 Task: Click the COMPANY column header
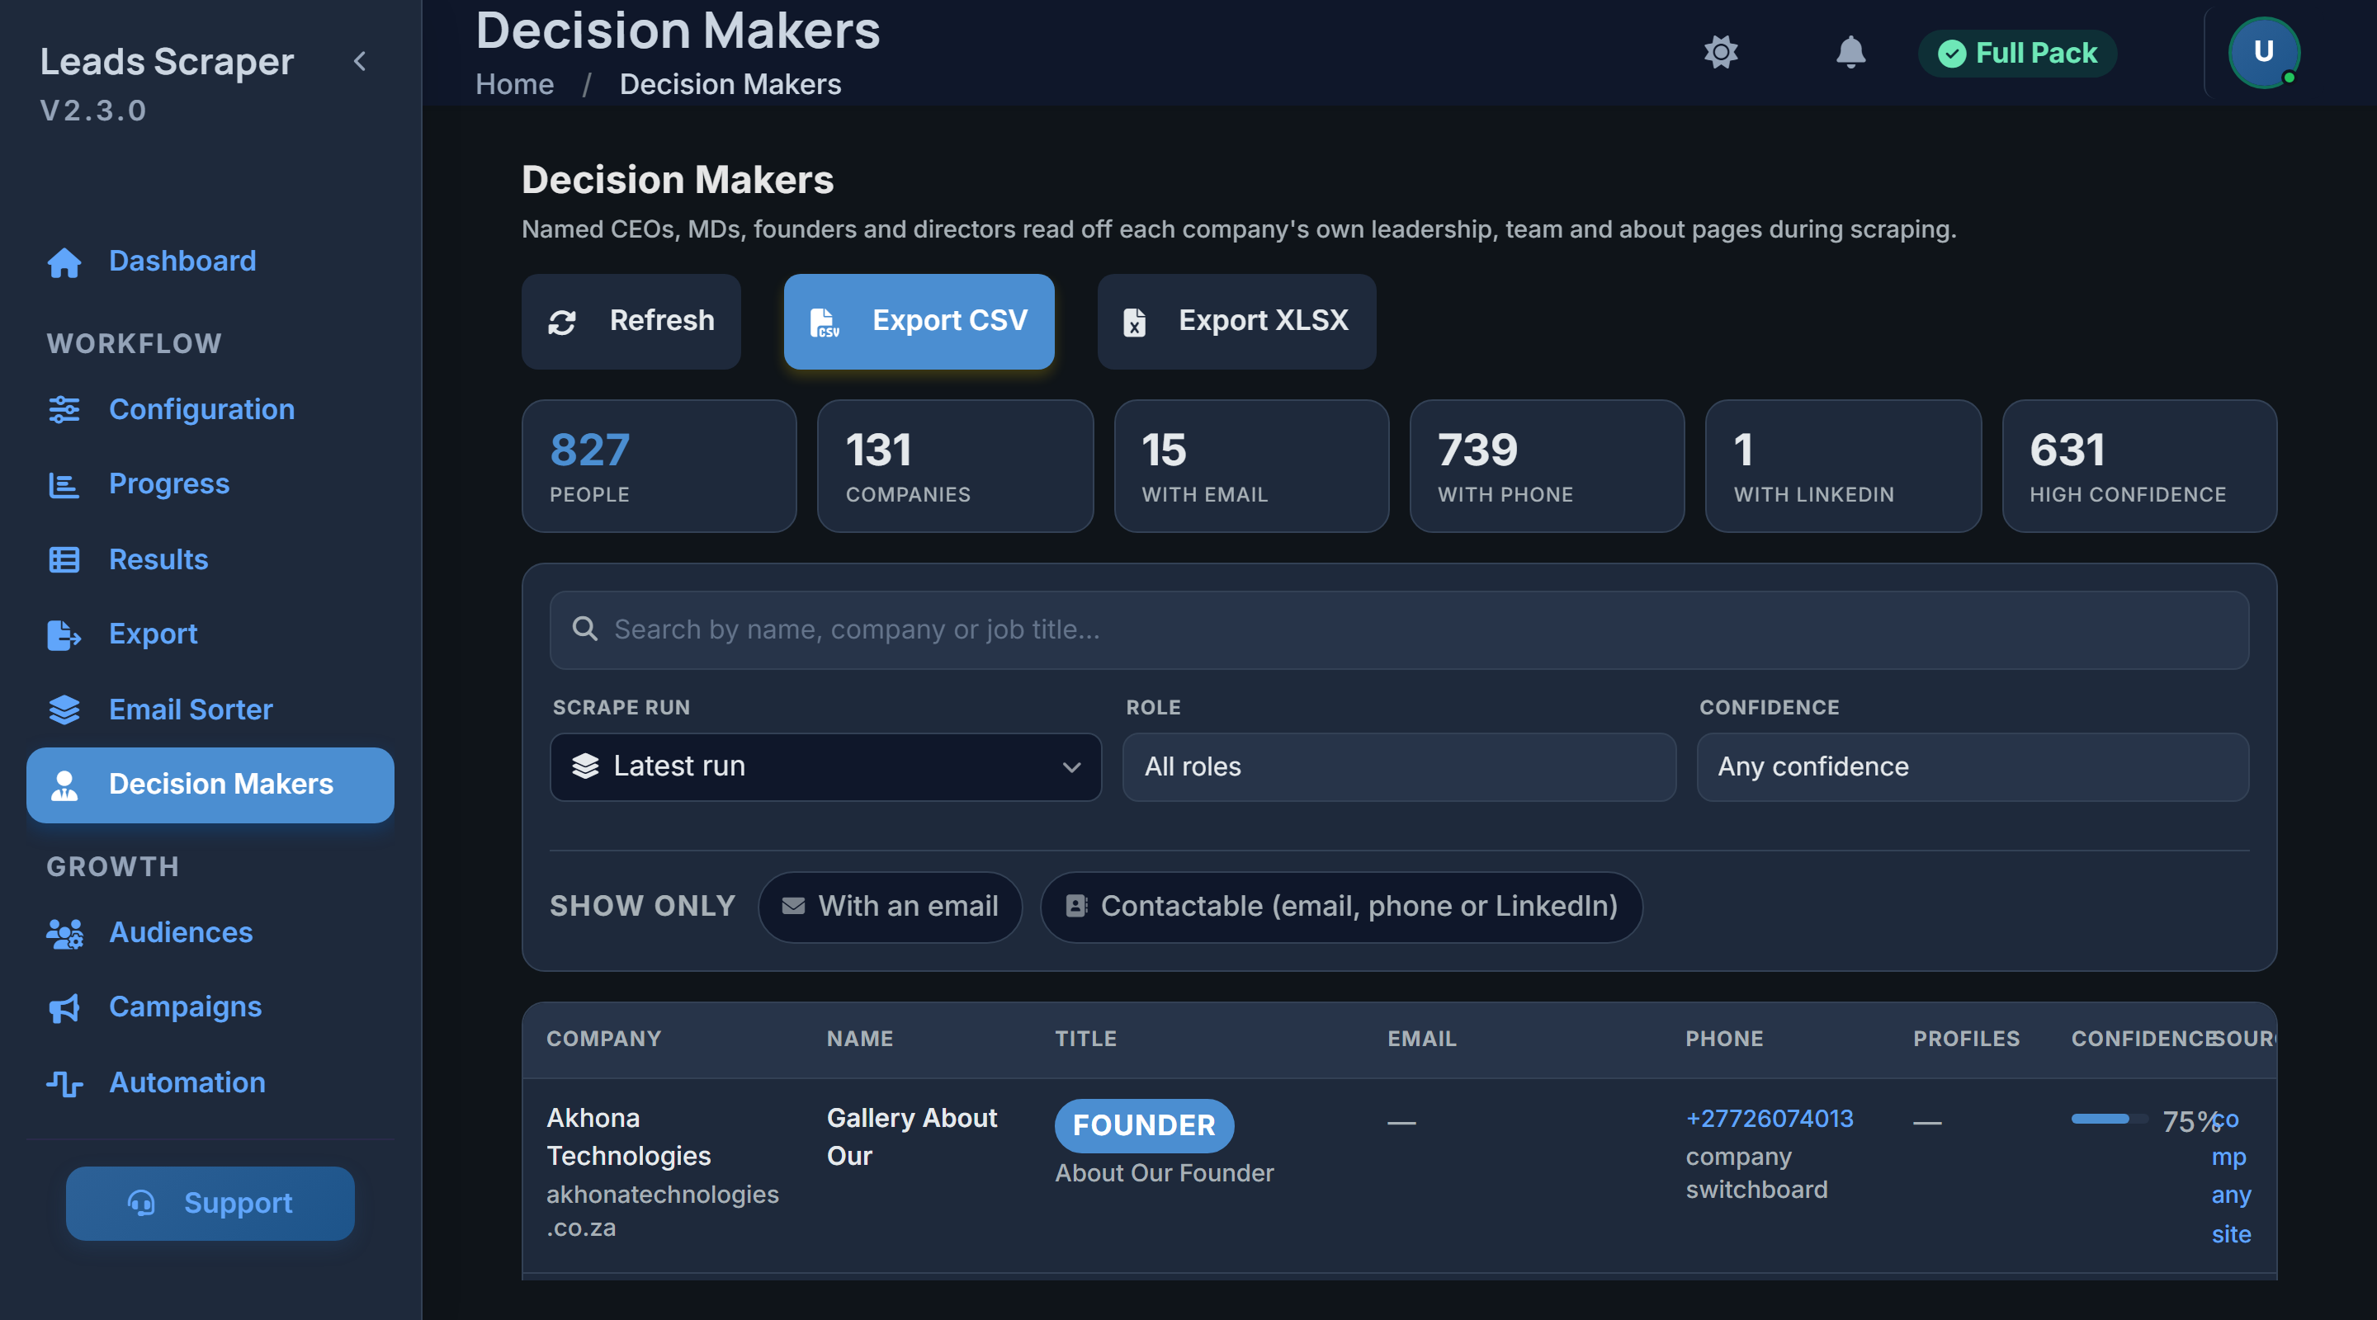pos(603,1038)
